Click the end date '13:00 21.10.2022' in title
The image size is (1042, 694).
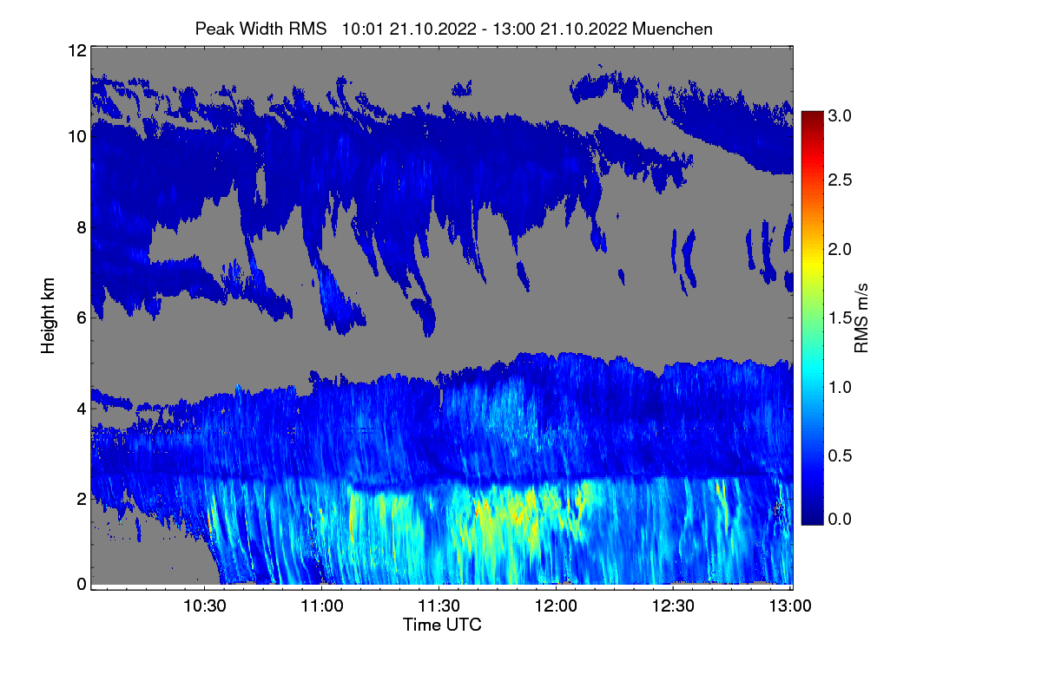tap(560, 29)
